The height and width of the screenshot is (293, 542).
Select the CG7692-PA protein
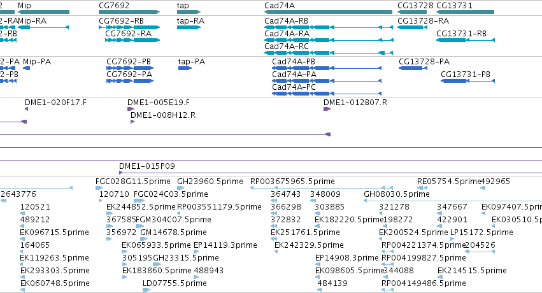(130, 81)
